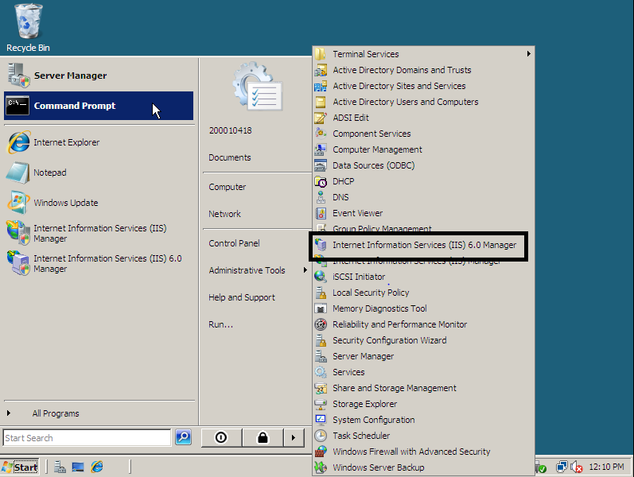The image size is (634, 477).
Task: Click the DHCP icon
Action: click(x=321, y=181)
